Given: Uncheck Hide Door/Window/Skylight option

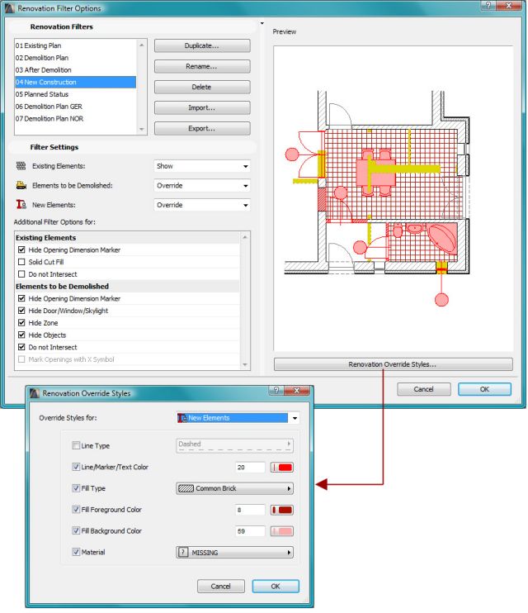Looking at the screenshot, I should click(21, 311).
